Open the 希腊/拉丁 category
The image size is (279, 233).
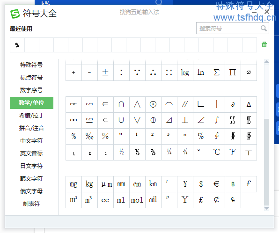pos(31,116)
